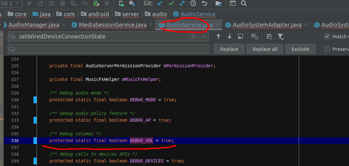Click the Replace all button

click(x=265, y=49)
